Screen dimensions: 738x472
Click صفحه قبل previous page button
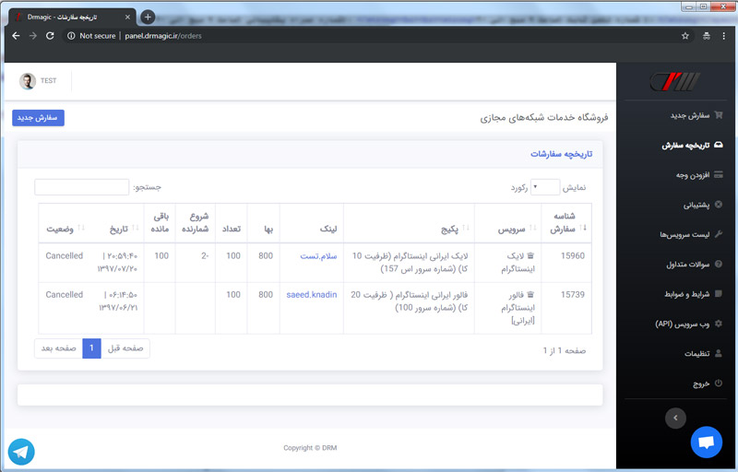pos(125,348)
